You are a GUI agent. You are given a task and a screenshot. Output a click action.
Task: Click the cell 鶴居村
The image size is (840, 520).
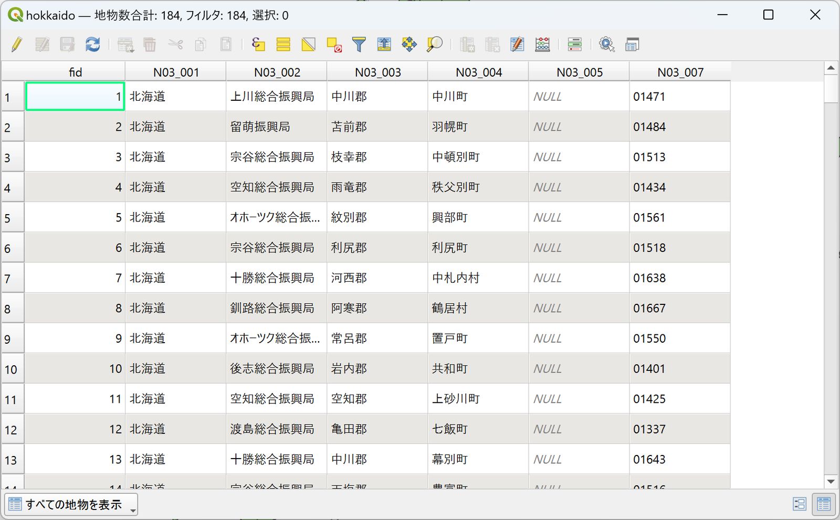478,308
